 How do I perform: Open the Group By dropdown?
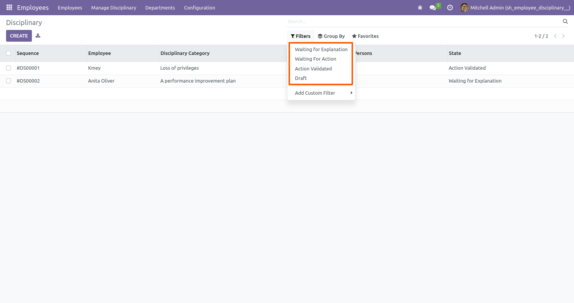pos(331,36)
